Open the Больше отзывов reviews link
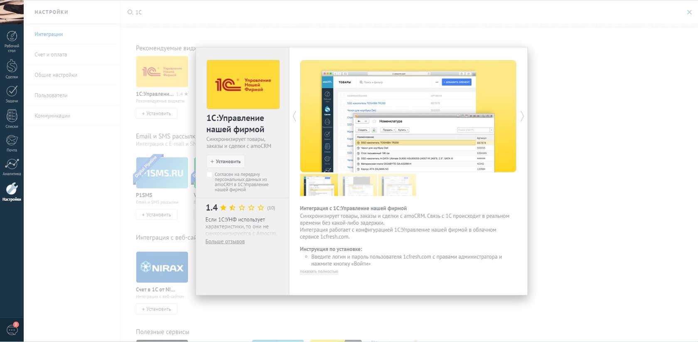 pos(225,241)
